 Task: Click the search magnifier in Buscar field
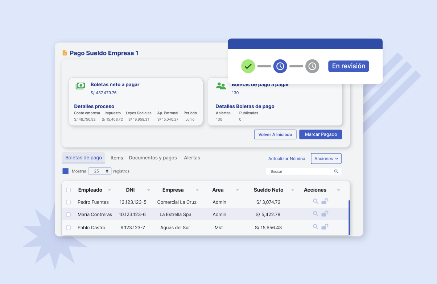point(336,171)
